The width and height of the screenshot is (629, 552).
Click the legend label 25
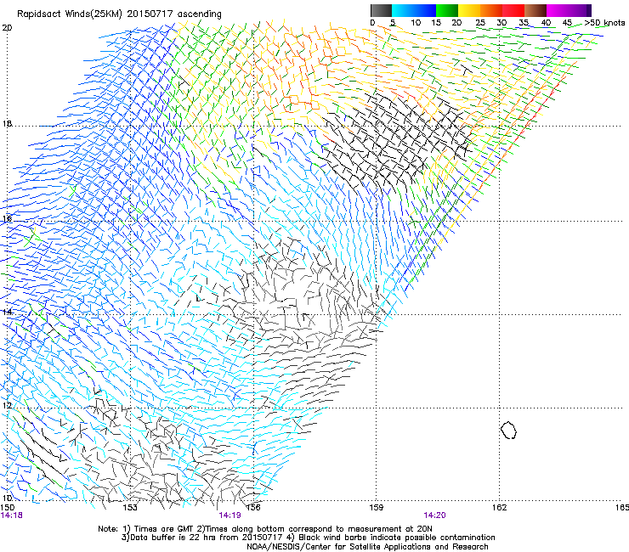[x=479, y=23]
